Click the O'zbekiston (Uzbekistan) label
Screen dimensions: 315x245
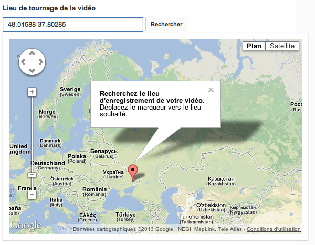coord(211,207)
